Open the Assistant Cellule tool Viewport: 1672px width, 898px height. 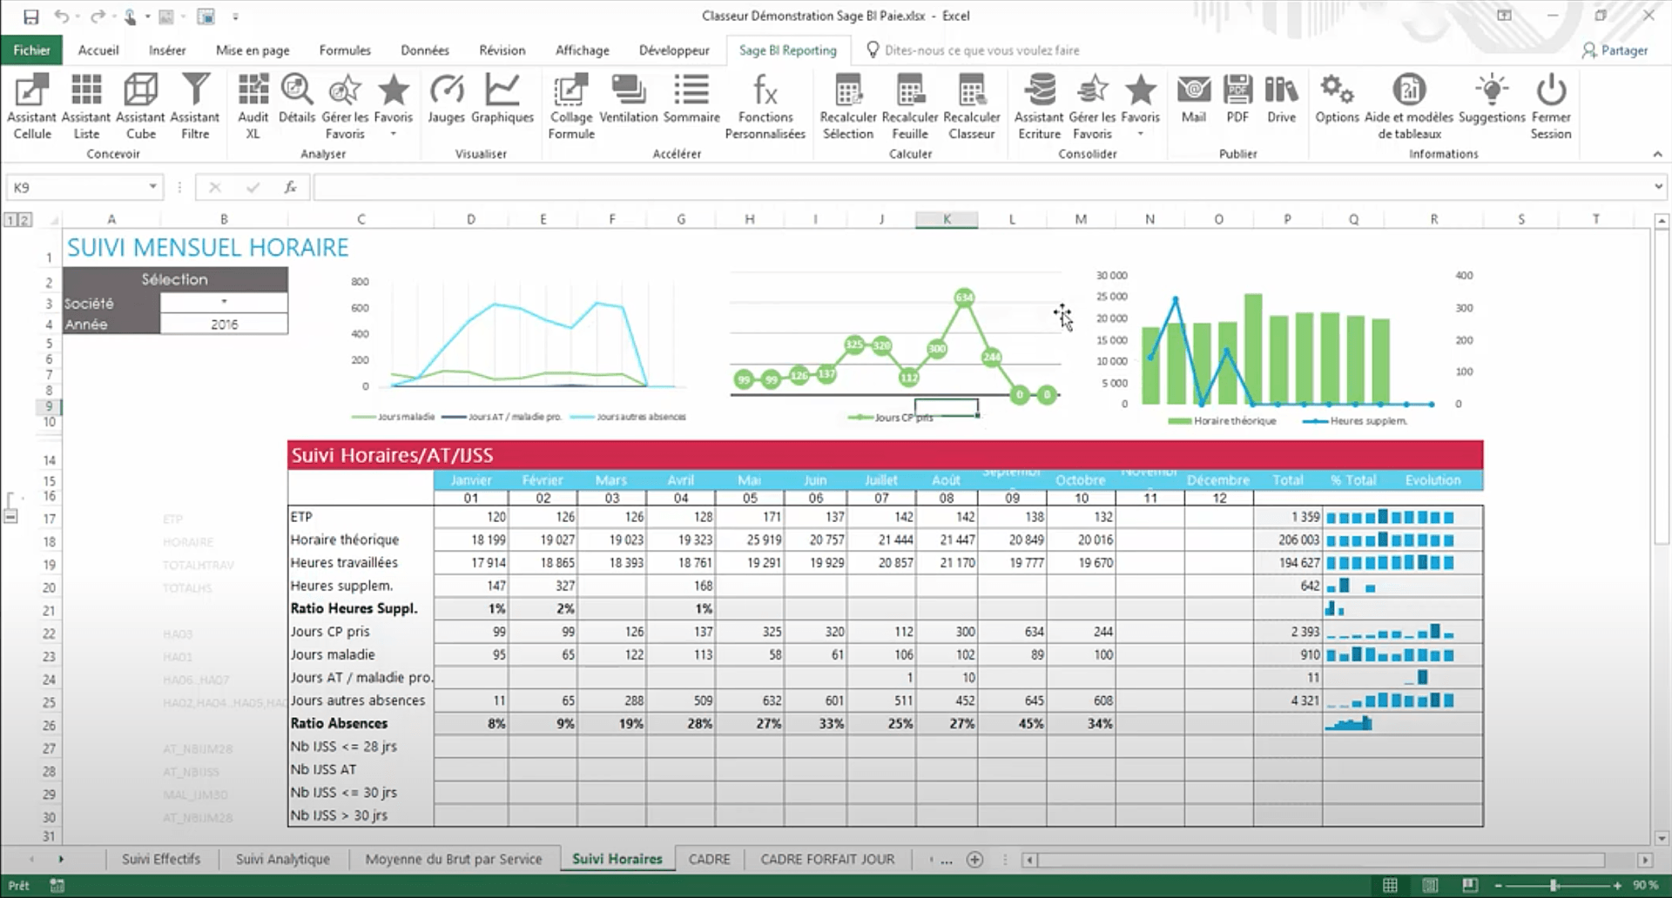pos(31,106)
